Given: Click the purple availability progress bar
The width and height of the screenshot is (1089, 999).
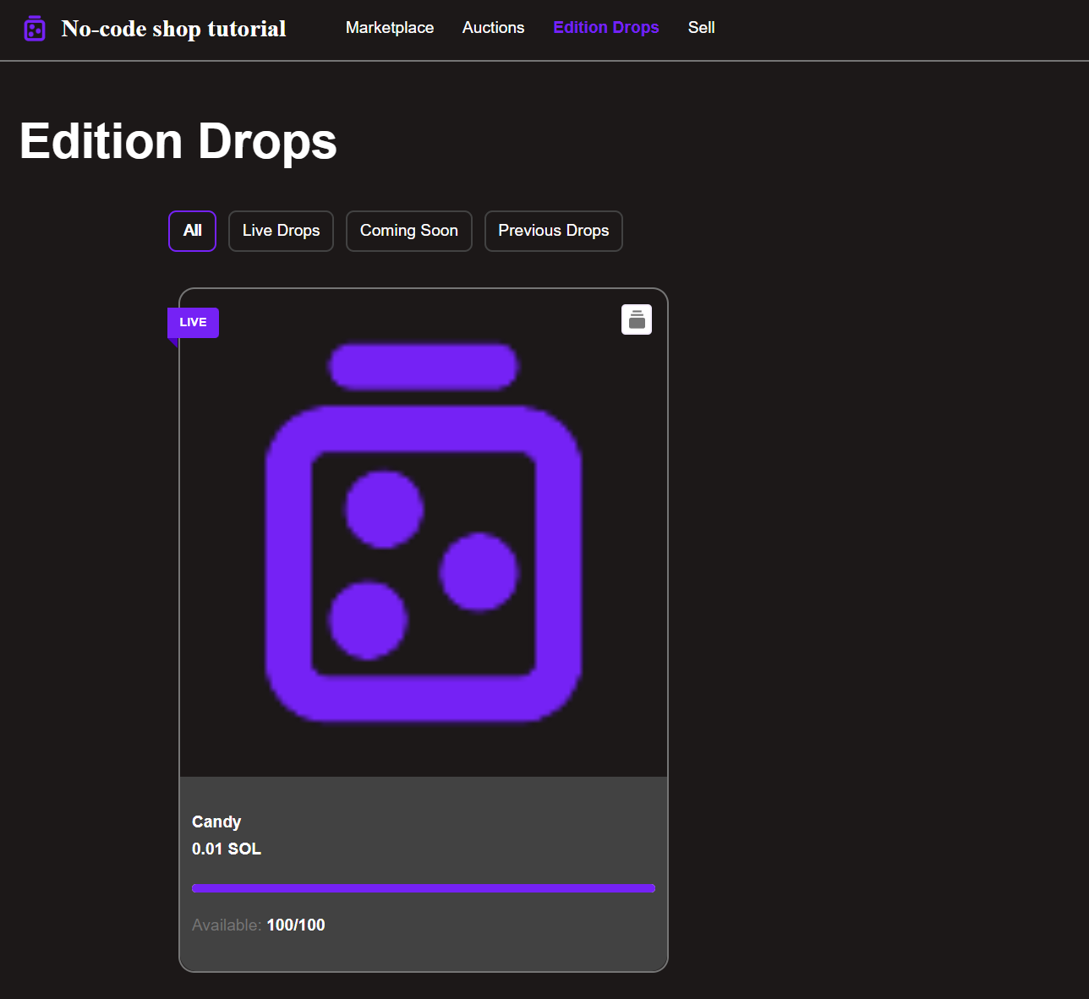Looking at the screenshot, I should pyautogui.click(x=423, y=888).
